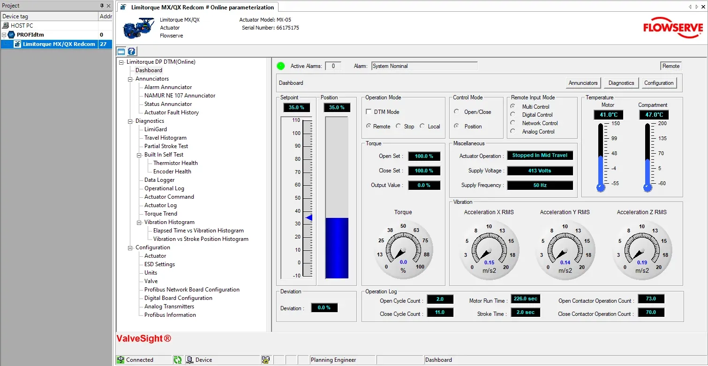Click the green alarm indicator light
The height and width of the screenshot is (366, 708).
click(x=281, y=66)
